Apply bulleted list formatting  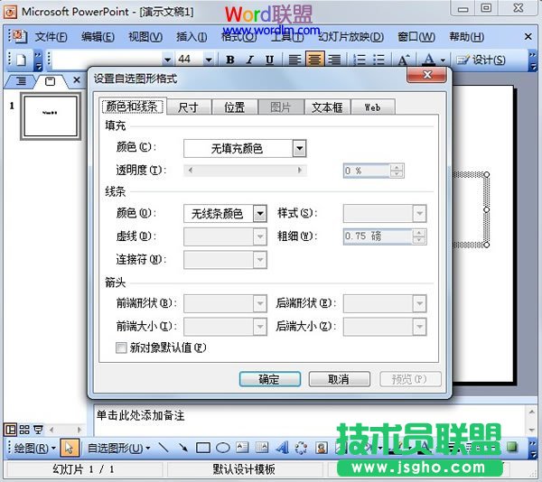click(x=379, y=60)
